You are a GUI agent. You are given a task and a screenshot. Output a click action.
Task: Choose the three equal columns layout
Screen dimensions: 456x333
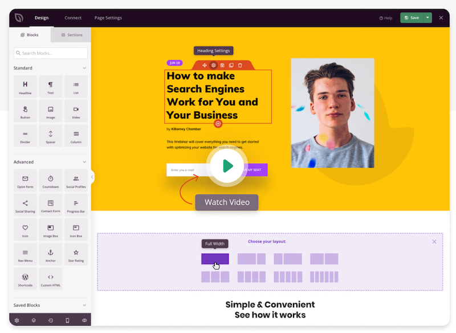pos(215,277)
